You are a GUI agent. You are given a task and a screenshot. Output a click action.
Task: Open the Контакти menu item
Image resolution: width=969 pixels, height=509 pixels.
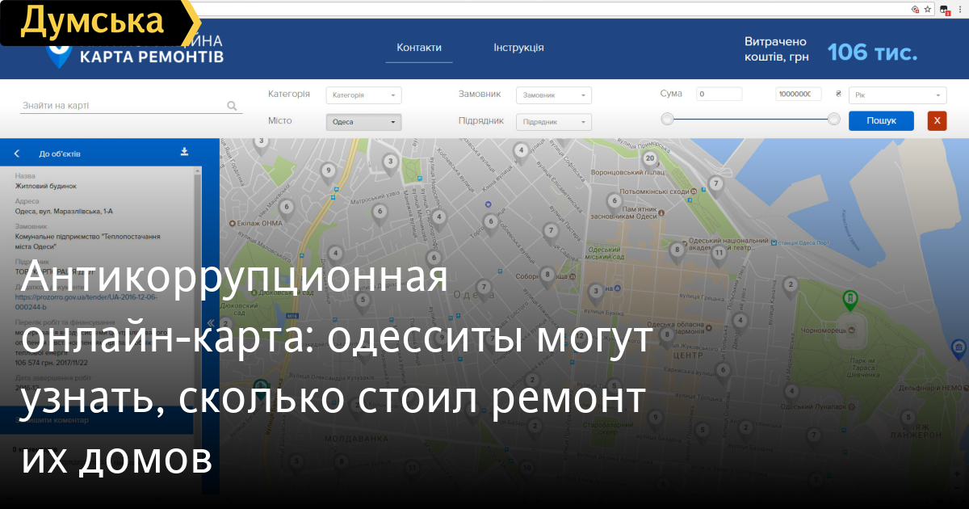[x=419, y=48]
